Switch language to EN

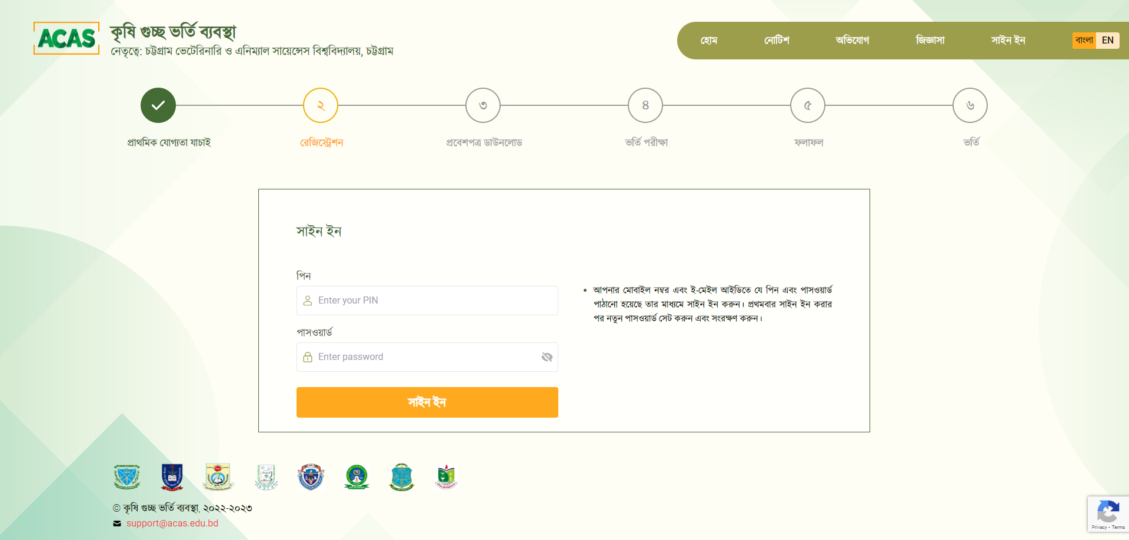click(x=1107, y=41)
